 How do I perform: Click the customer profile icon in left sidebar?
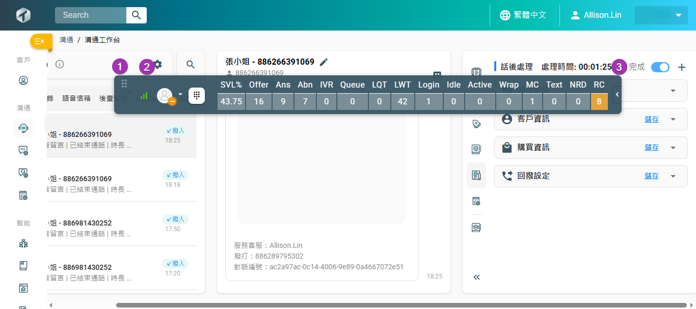pyautogui.click(x=23, y=80)
